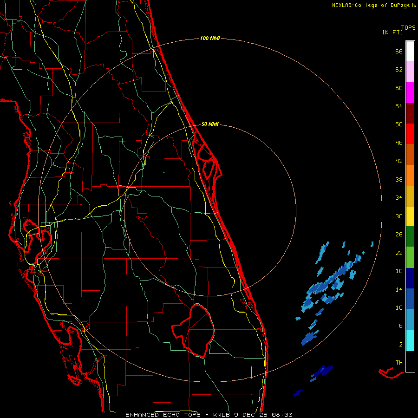Pick the dark orange legend swatch
The image size is (418, 418).
(410, 154)
